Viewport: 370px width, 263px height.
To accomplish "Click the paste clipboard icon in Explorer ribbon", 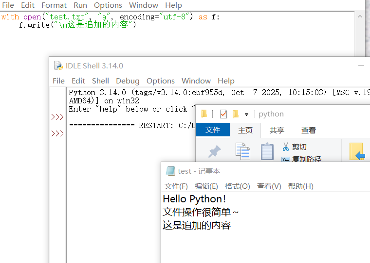I will pyautogui.click(x=267, y=151).
